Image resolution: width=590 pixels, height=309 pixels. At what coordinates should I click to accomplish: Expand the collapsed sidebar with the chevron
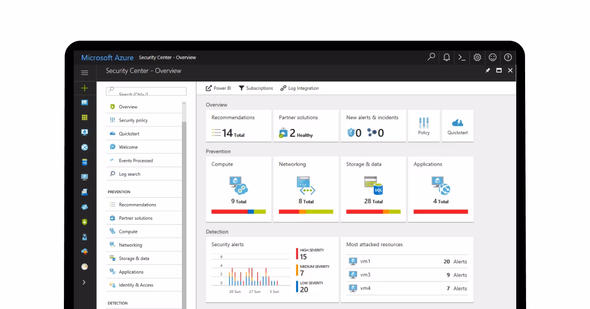tap(84, 282)
